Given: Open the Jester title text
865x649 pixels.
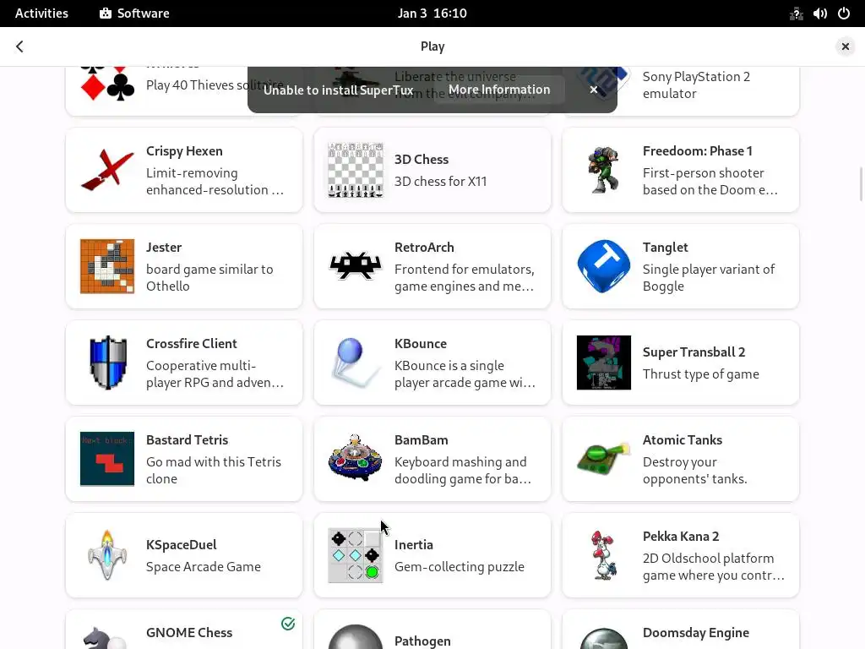Looking at the screenshot, I should (164, 248).
